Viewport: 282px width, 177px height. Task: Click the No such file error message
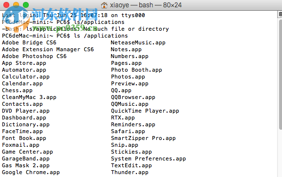[85, 29]
